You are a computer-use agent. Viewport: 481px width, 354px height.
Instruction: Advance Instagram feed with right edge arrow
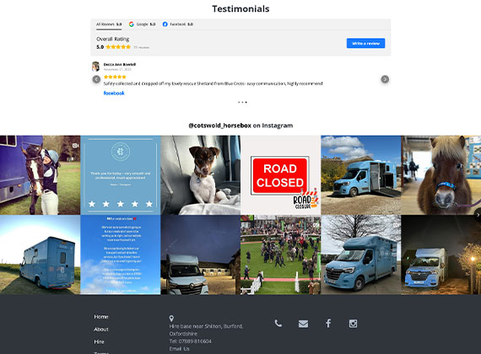pyautogui.click(x=478, y=215)
